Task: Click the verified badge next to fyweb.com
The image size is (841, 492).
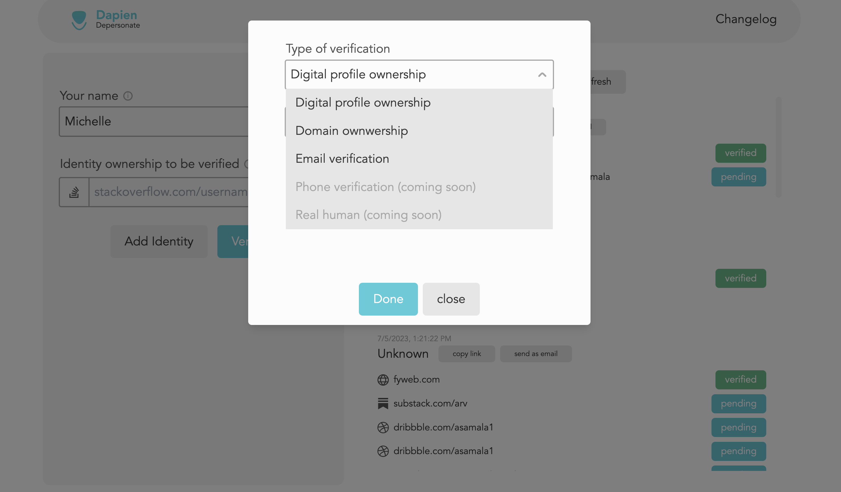Action: click(x=741, y=380)
